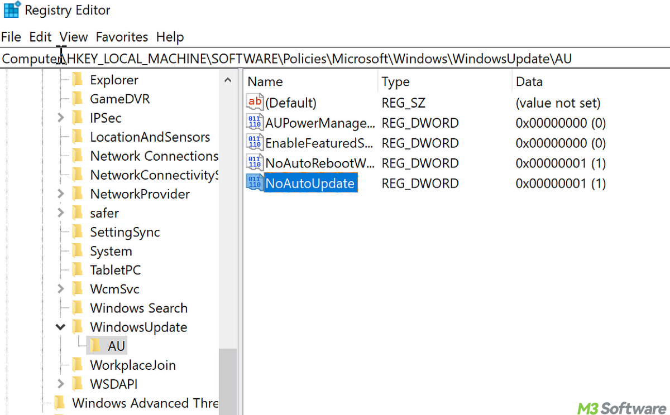Select the AUPowerManage... value name
The height and width of the screenshot is (415, 670).
[x=320, y=123]
